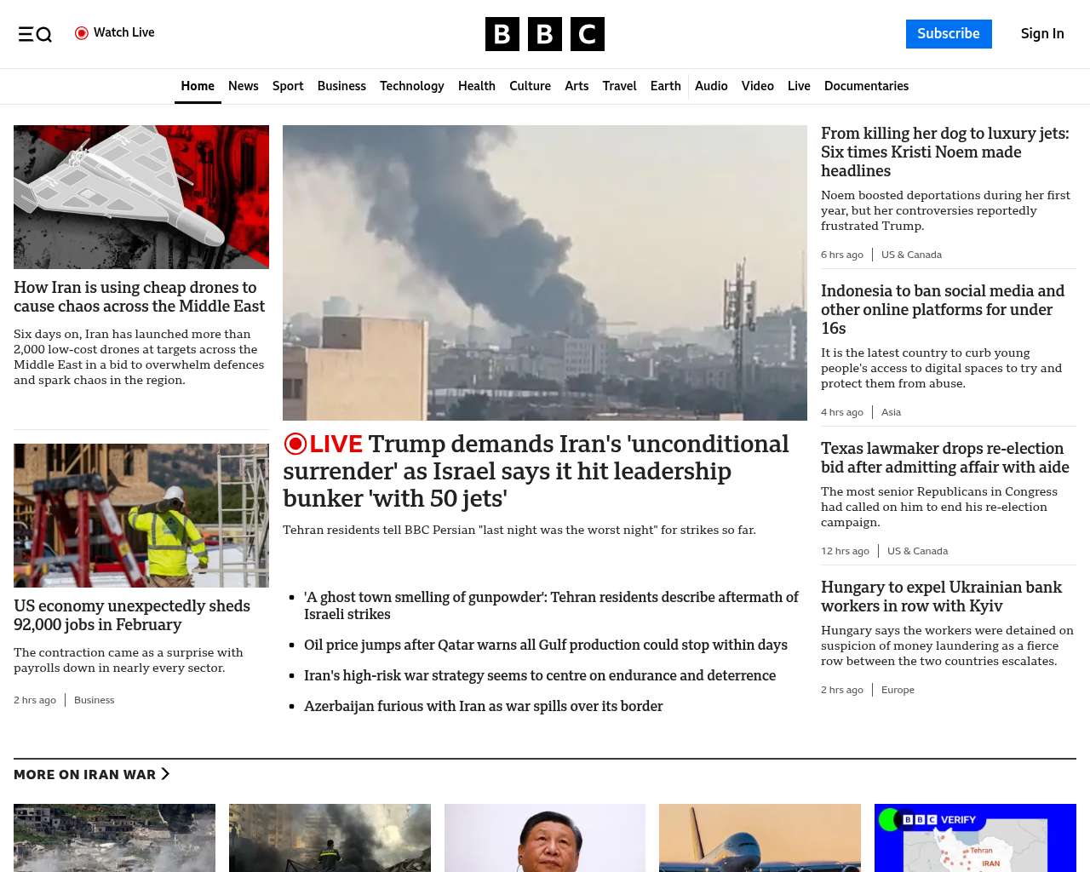Open the Watch Live link
This screenshot has height=872, width=1090.
click(x=115, y=33)
